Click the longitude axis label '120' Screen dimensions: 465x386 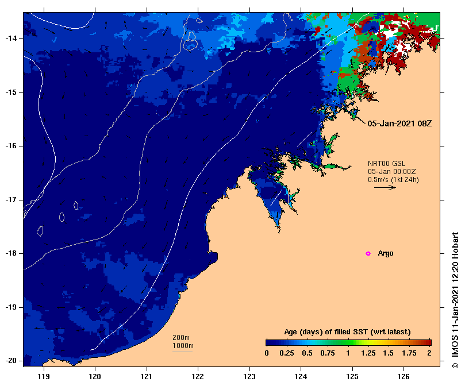[95, 376]
